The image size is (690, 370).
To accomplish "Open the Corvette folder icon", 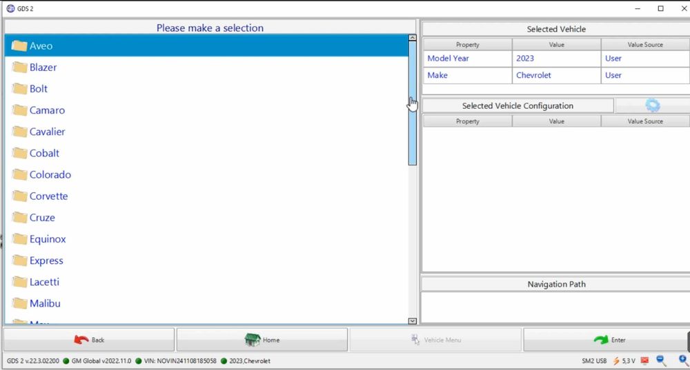I will [19, 196].
